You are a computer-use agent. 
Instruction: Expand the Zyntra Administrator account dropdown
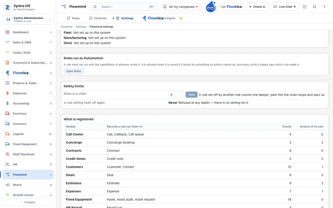click(x=28, y=19)
